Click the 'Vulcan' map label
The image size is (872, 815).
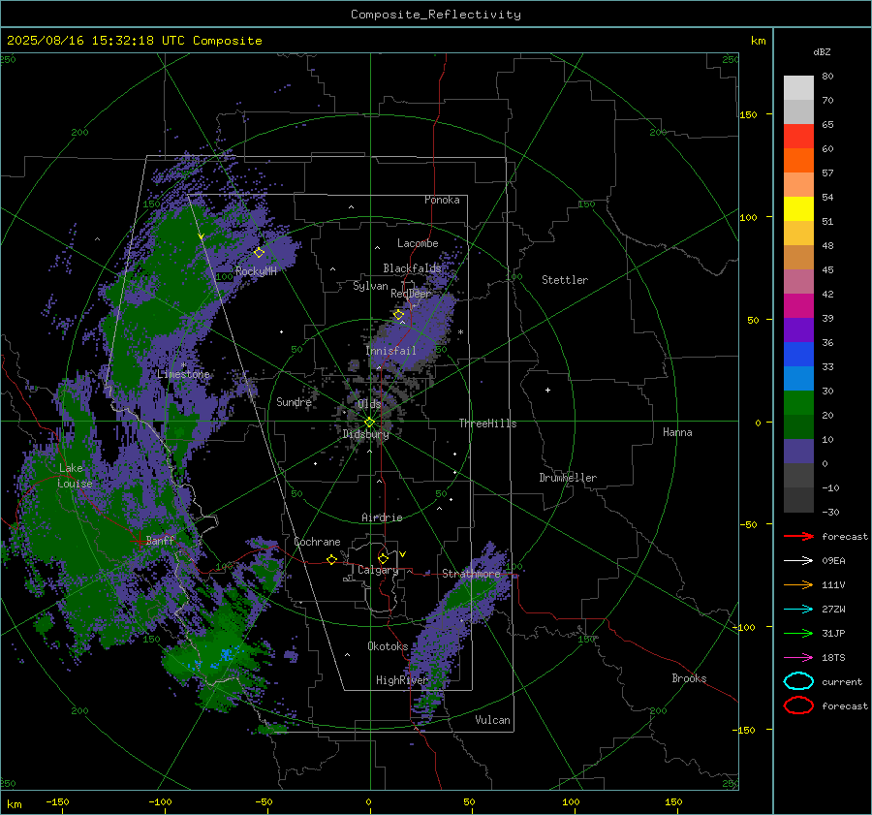[492, 720]
